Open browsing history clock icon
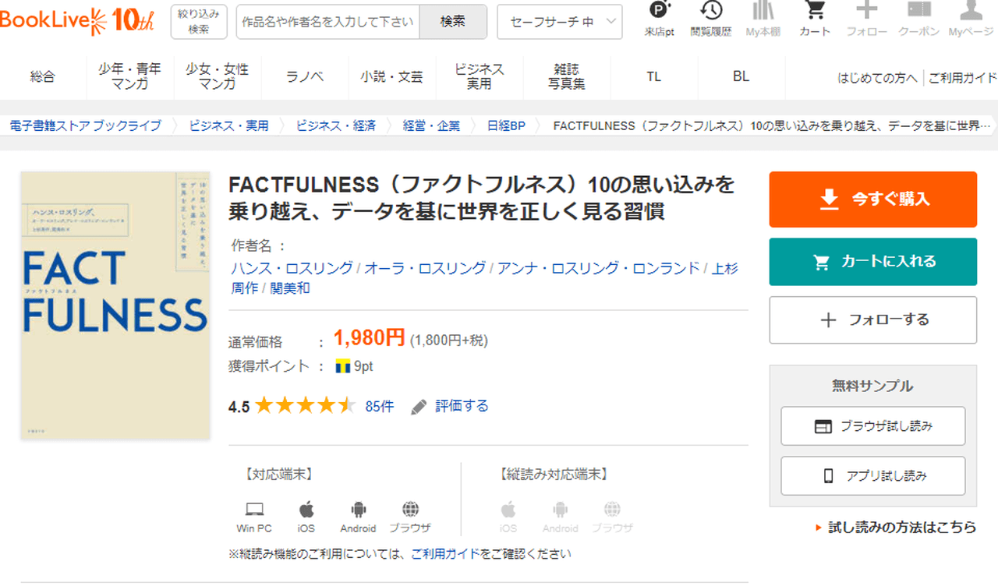This screenshot has height=586, width=998. [711, 12]
